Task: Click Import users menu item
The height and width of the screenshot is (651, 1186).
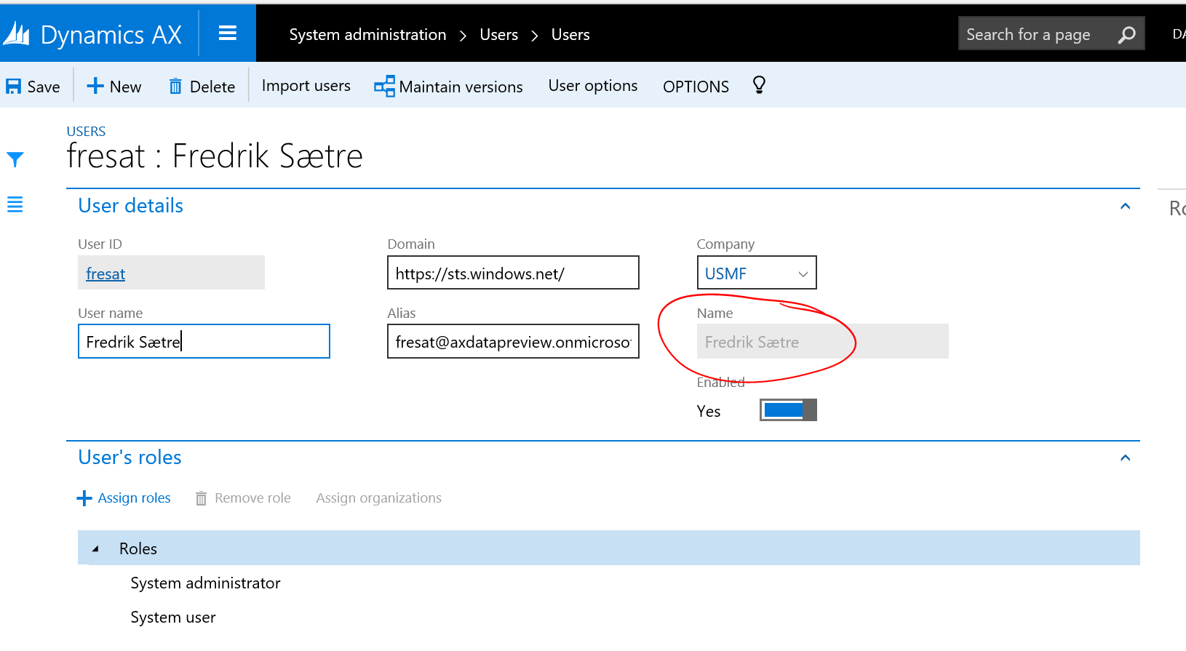Action: 306,86
